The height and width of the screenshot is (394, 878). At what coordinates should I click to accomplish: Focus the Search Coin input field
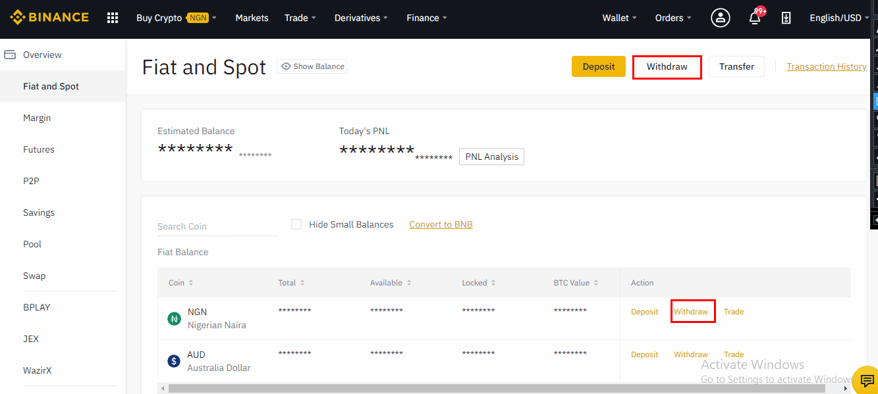pos(218,226)
